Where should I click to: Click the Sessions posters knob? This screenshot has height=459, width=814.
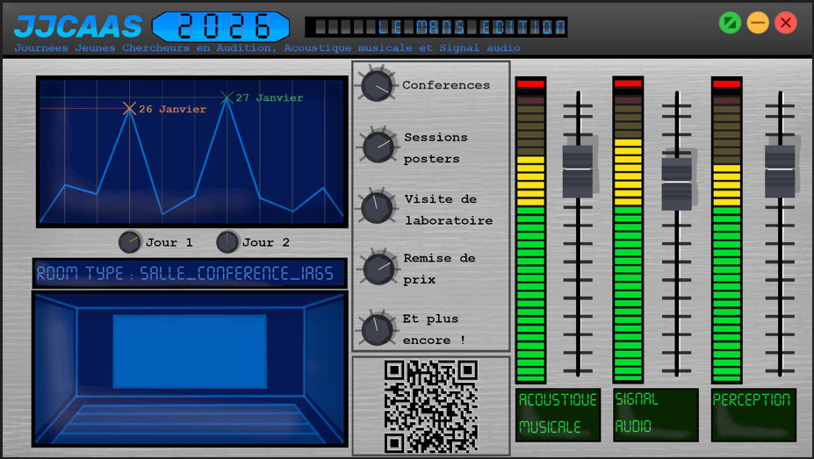point(379,147)
